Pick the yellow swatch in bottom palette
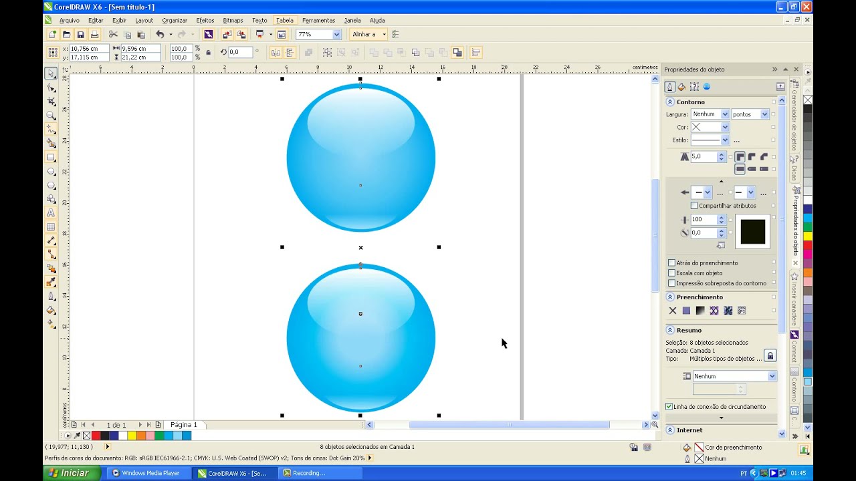 click(x=132, y=436)
